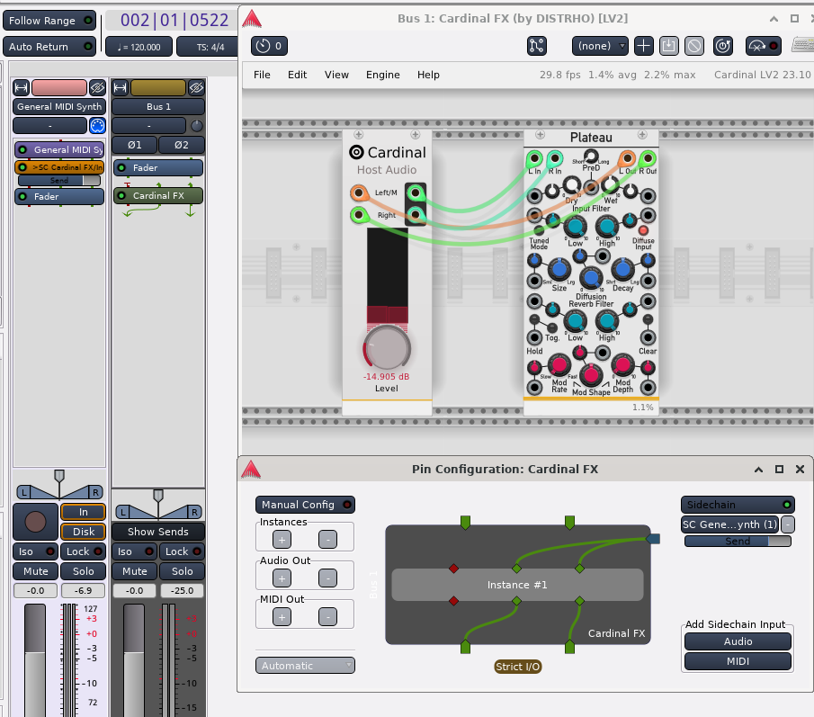Open the Automatic pin mode dropdown
814x717 pixels.
point(305,666)
